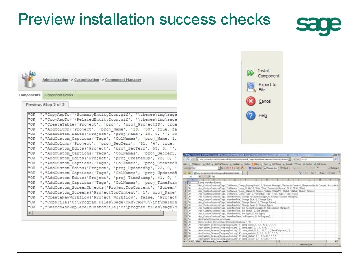Click the CopyAspTo SummaryEntityIcon.gif log line
The height and width of the screenshot is (269, 359).
[x=102, y=115]
